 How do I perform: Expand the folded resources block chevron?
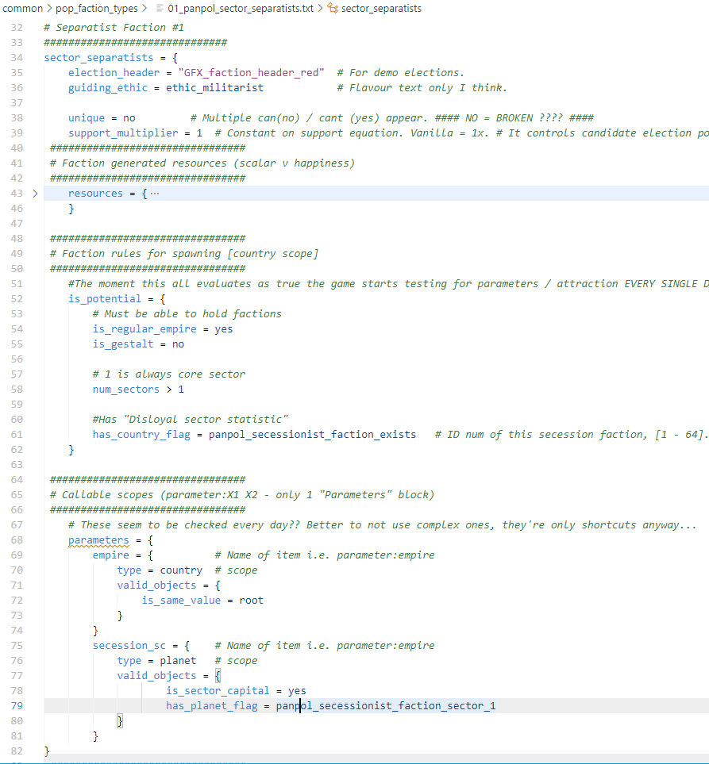pos(35,194)
